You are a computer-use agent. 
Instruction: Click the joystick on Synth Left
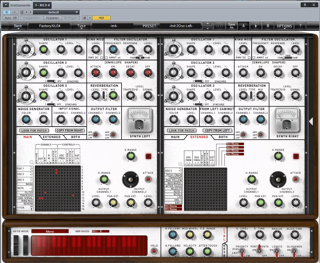point(130,180)
